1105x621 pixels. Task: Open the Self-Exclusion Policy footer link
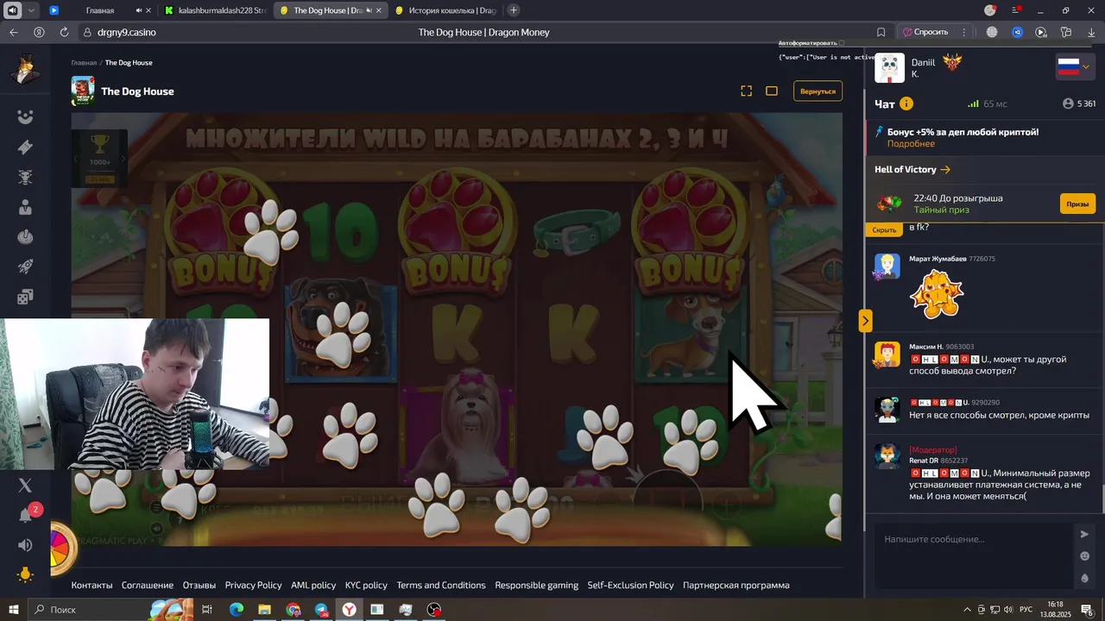point(631,585)
